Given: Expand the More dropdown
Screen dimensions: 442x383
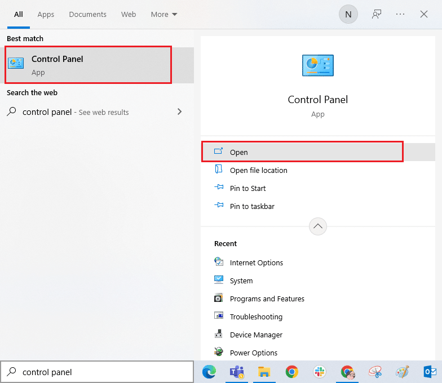Looking at the screenshot, I should point(163,15).
